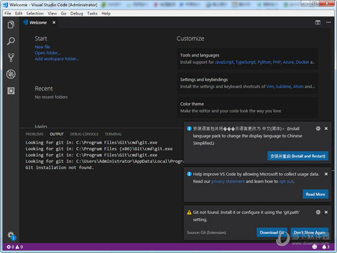The width and height of the screenshot is (337, 253).
Task: Click the Docker link
Action: 303,62
